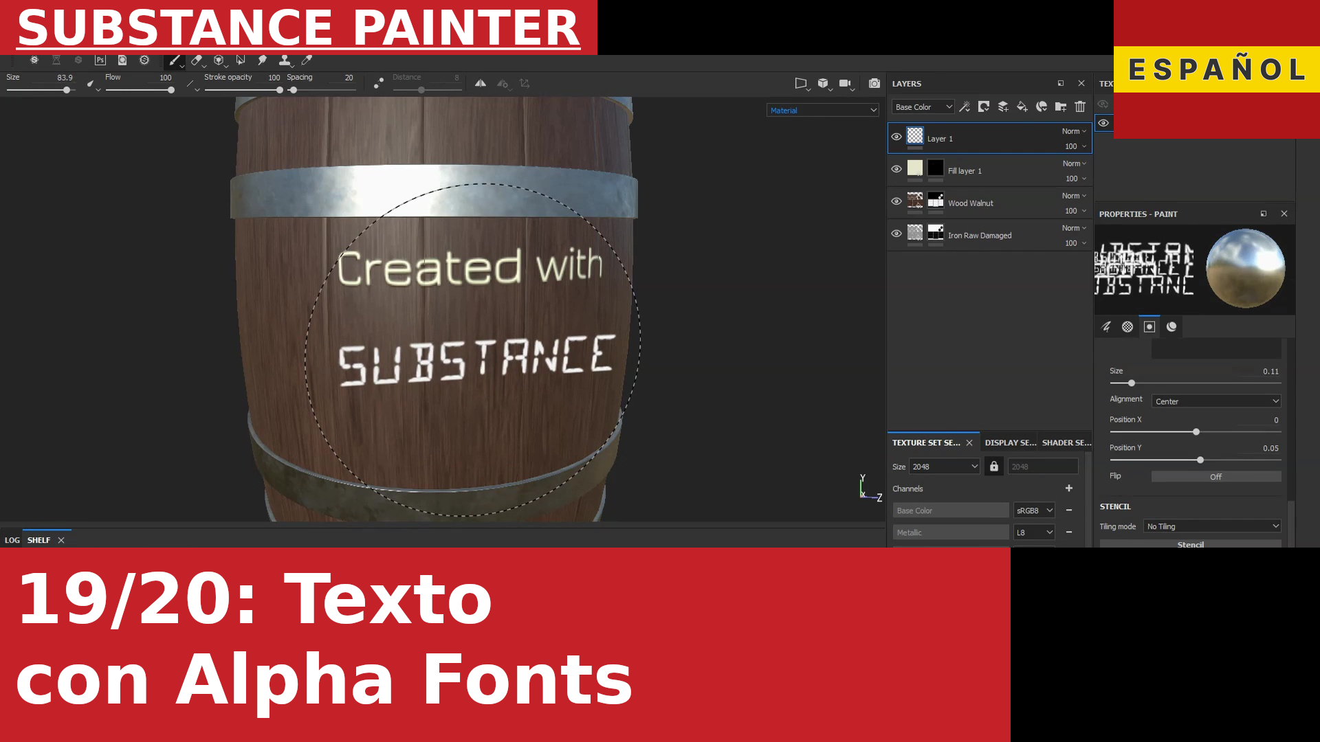Close the SHELF tab
The width and height of the screenshot is (1320, 742).
point(61,540)
